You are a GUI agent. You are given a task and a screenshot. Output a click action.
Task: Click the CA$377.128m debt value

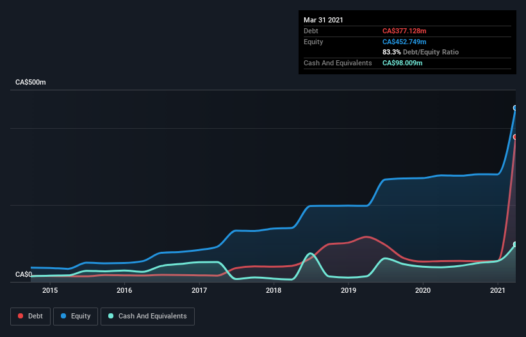point(404,31)
